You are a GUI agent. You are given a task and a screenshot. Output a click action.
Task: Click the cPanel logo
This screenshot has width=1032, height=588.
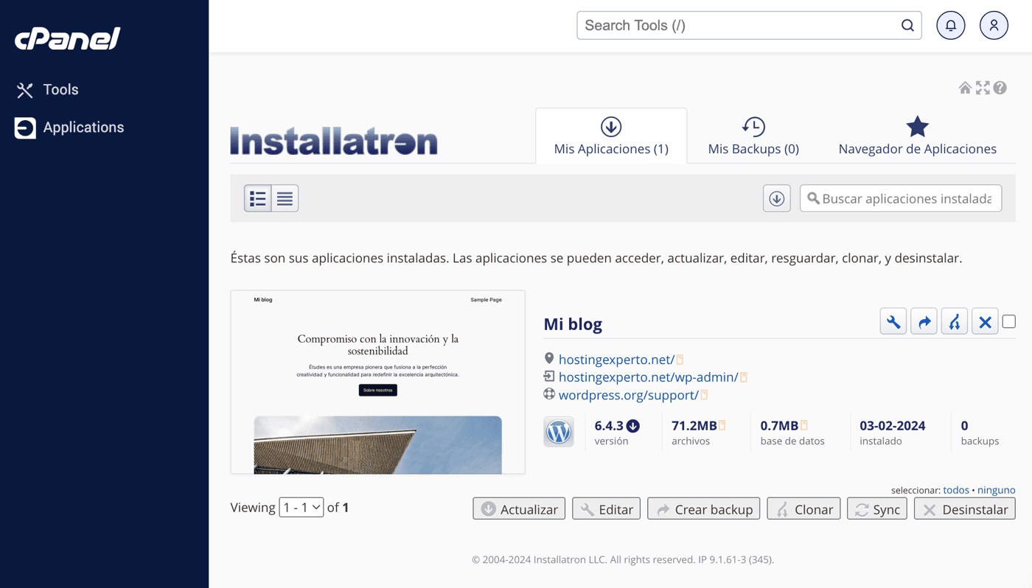click(67, 38)
